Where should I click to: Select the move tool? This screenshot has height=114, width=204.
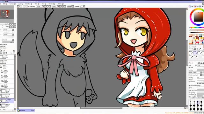pyautogui.click(x=190, y=49)
